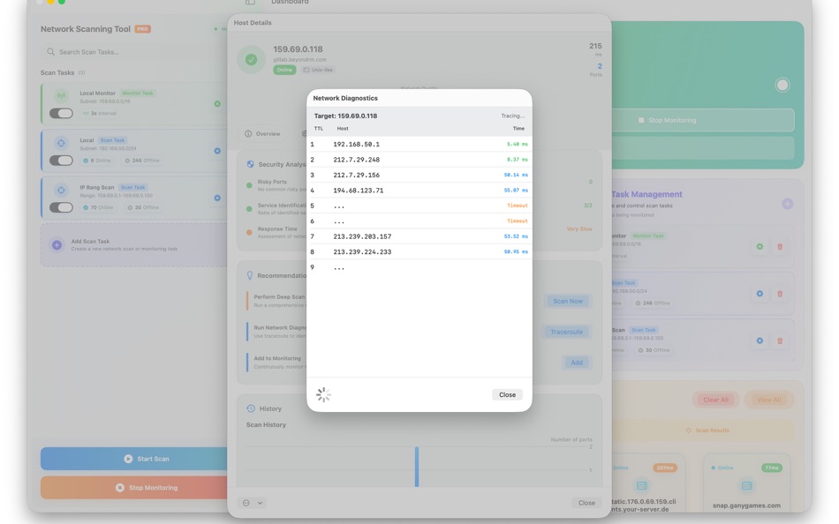Click blue gear in the 246 Offline task row
Screen dimensions: 839x524
click(760, 294)
